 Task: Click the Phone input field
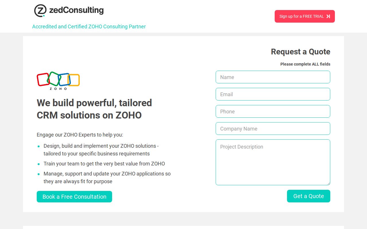(x=273, y=111)
